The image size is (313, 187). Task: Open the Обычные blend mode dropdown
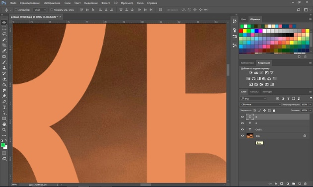point(260,105)
